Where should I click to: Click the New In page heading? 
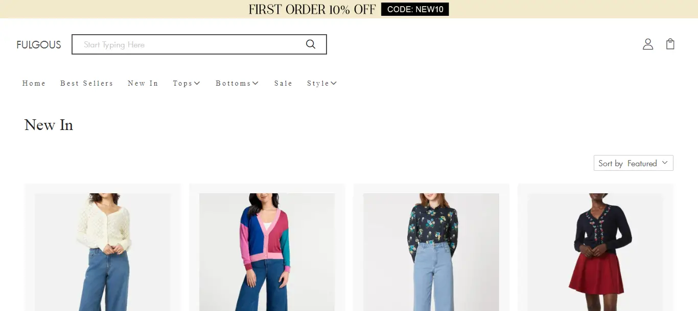point(49,125)
